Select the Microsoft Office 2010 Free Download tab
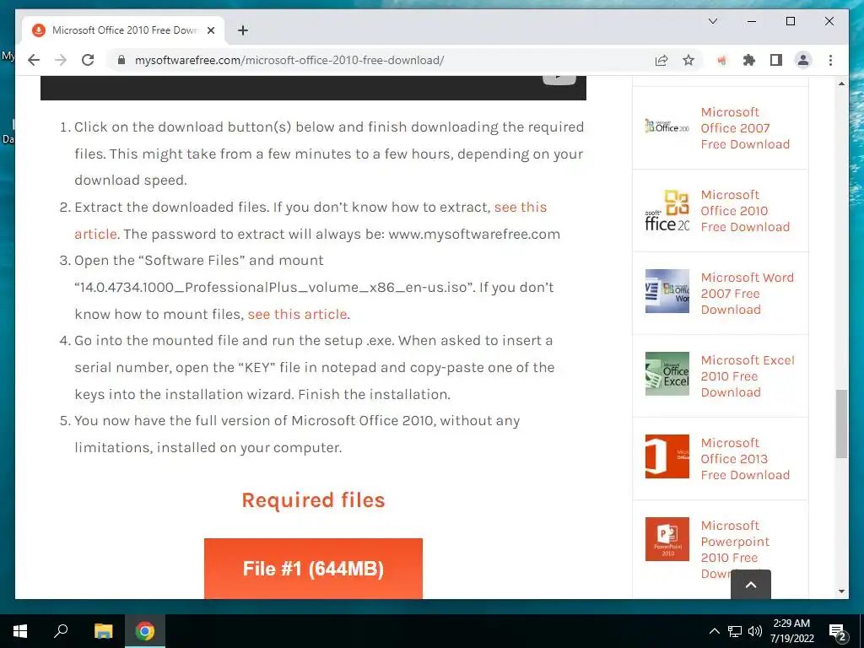 [123, 30]
